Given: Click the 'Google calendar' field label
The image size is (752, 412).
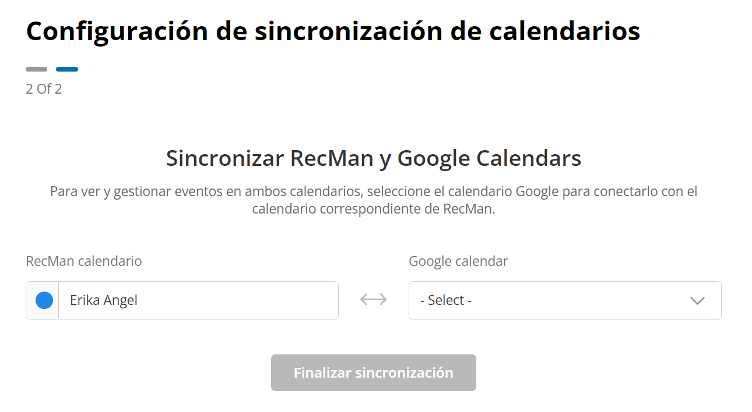Looking at the screenshot, I should [x=458, y=261].
